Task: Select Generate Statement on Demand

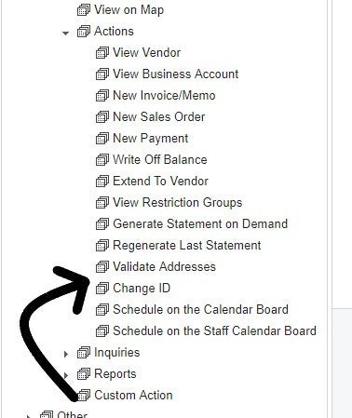Action: pyautogui.click(x=200, y=224)
